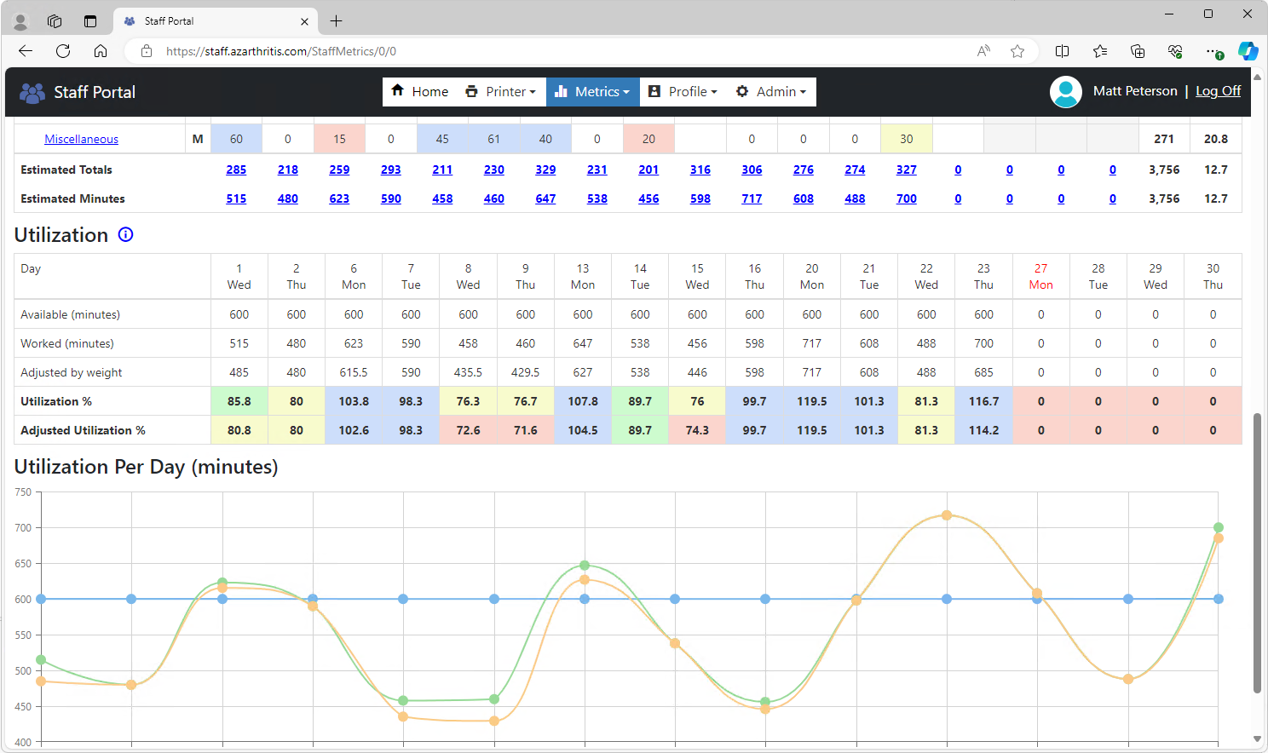
Task: Open Estimated Totals link 316
Action: coord(700,170)
